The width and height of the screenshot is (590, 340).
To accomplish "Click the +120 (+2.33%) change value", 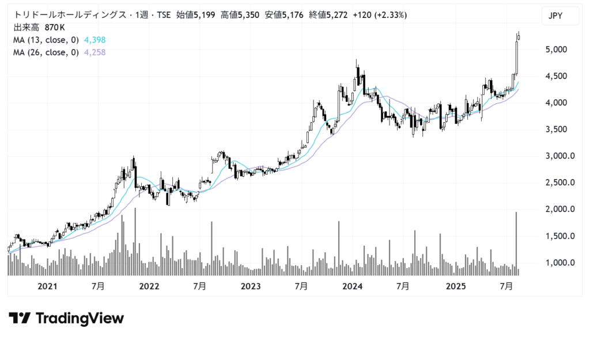I will pos(380,15).
